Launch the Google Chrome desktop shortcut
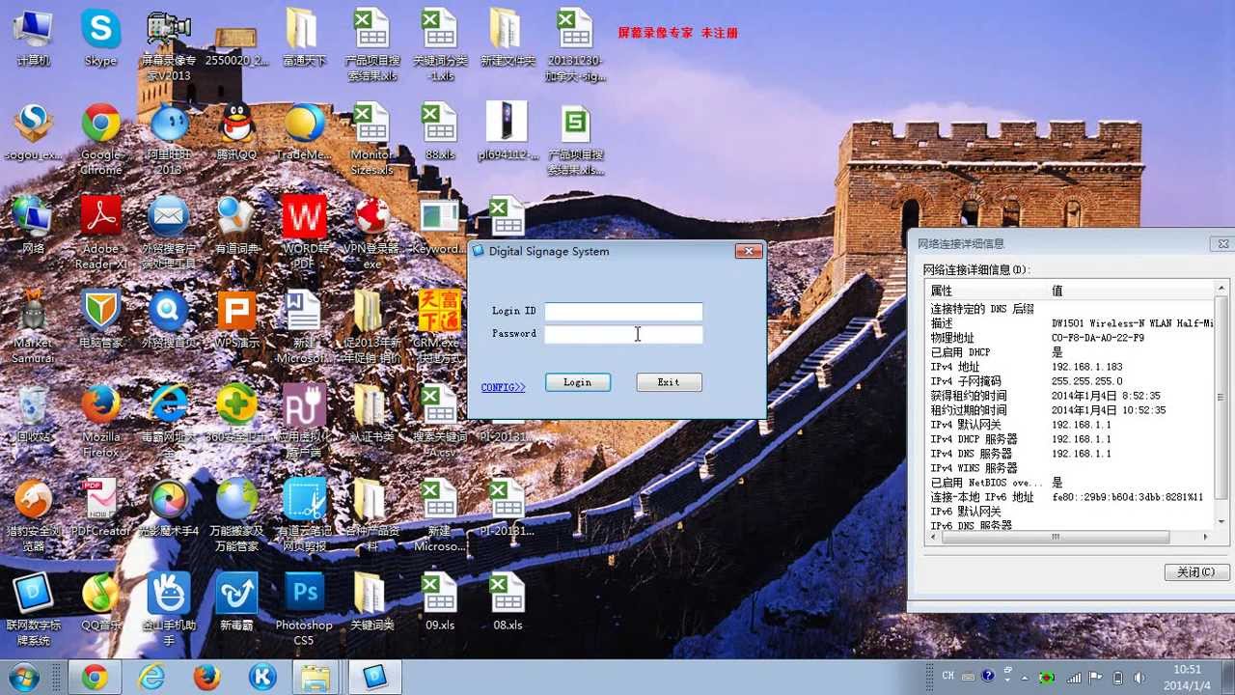The height and width of the screenshot is (695, 1235). click(100, 138)
